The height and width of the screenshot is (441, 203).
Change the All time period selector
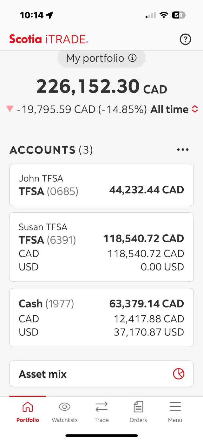174,109
